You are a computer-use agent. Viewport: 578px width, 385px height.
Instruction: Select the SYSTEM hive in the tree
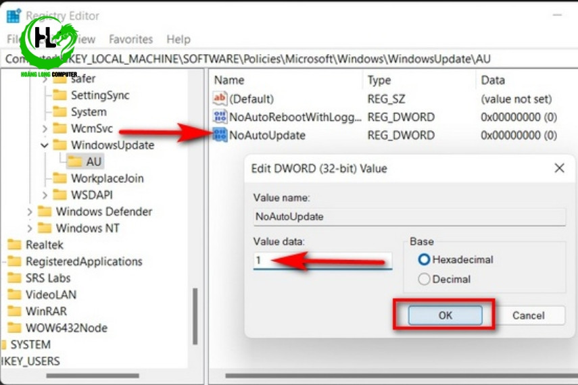[30, 344]
